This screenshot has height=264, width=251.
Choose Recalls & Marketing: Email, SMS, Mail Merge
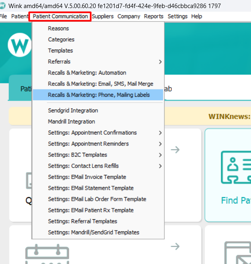point(98,84)
